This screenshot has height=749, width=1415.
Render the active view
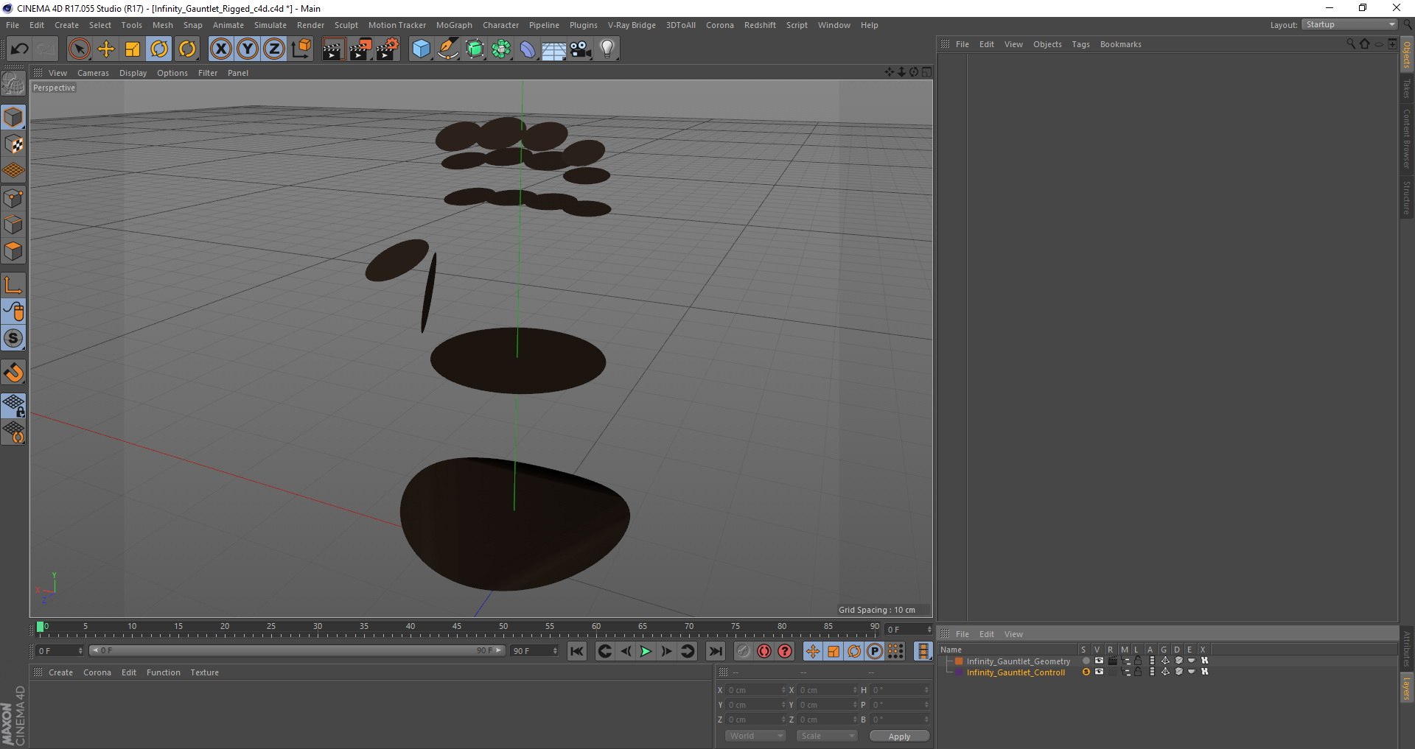pyautogui.click(x=333, y=49)
